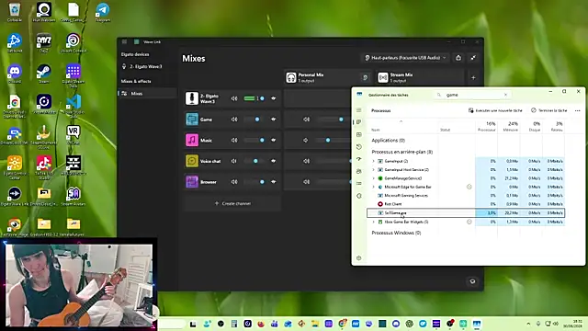
Task: Open the Haut-parleurs output device dropdown
Action: [405, 58]
